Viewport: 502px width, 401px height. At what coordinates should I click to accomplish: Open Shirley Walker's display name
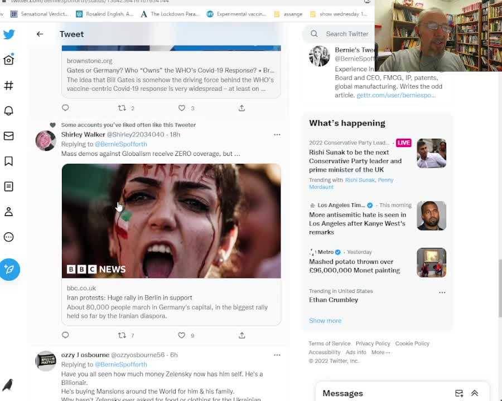83,135
